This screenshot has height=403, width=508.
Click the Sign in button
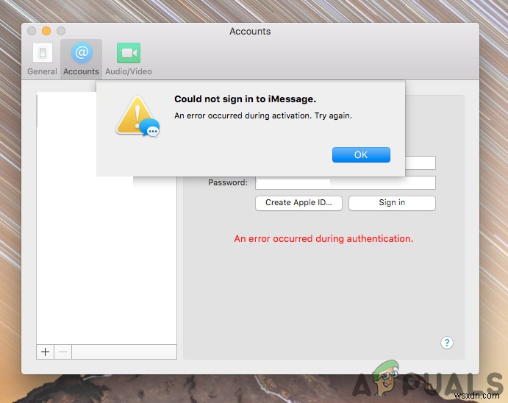(x=392, y=203)
